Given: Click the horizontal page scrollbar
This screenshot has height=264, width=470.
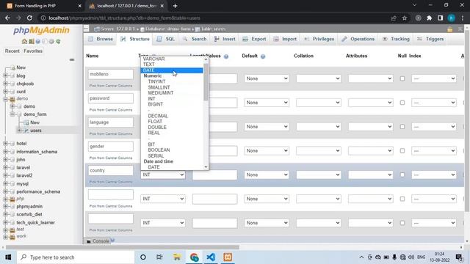Looking at the screenshot, I should (123, 247).
